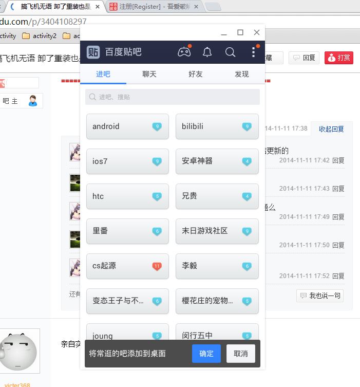Collapse replies via 收起回复 link

click(331, 129)
